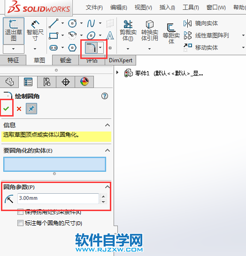Open the DisplayManager color ball tab

coord(85,82)
